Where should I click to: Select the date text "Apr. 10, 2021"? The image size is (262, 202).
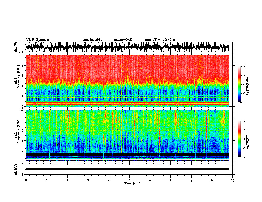(x=92, y=40)
